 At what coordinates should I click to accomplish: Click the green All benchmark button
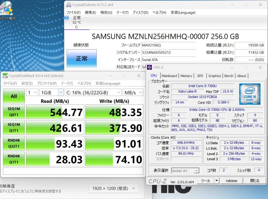[14, 96]
